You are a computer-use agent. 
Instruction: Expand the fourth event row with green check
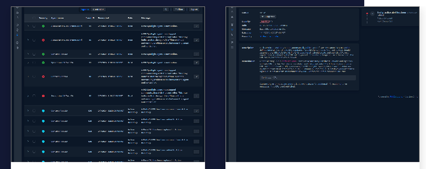(x=28, y=63)
